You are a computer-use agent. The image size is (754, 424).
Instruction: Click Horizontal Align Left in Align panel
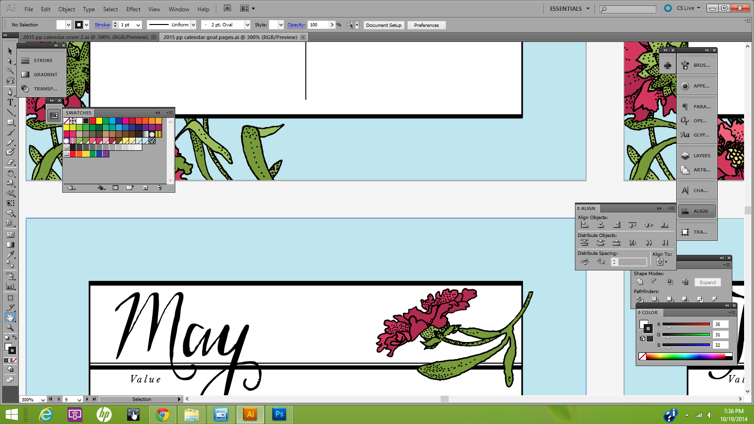point(585,225)
